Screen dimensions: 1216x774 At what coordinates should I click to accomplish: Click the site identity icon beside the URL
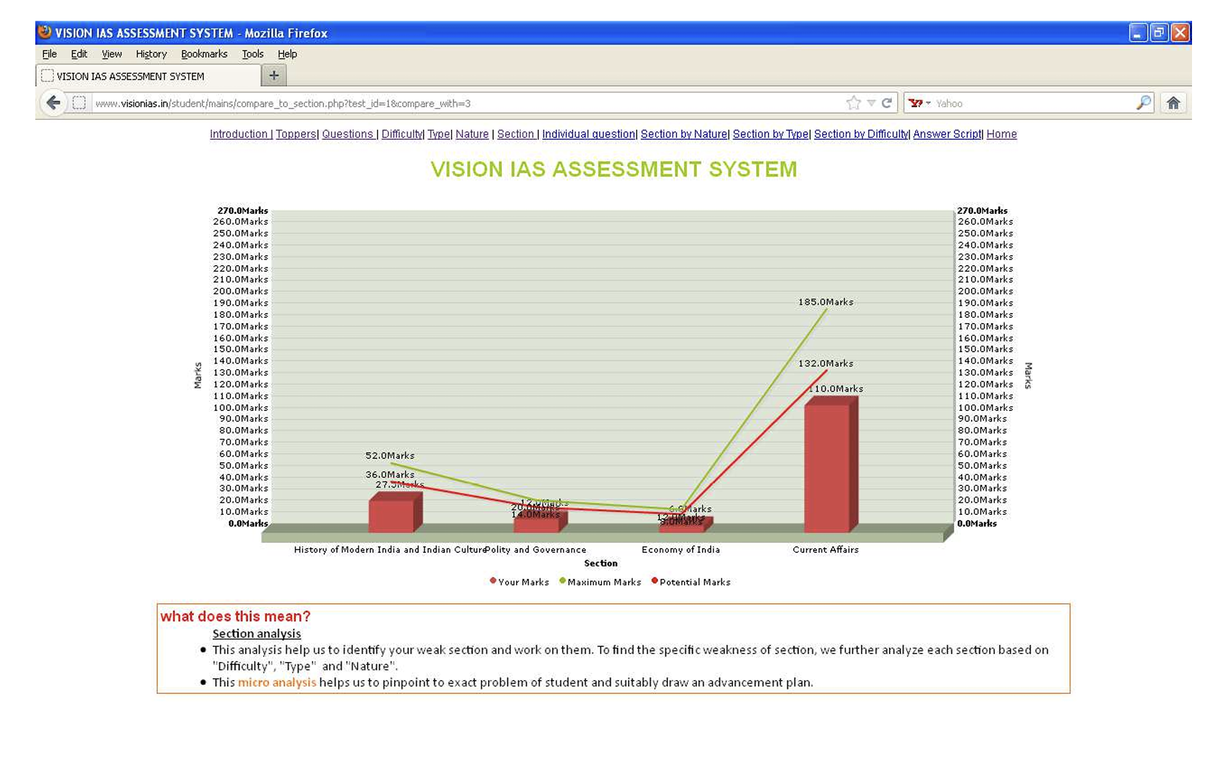(79, 103)
